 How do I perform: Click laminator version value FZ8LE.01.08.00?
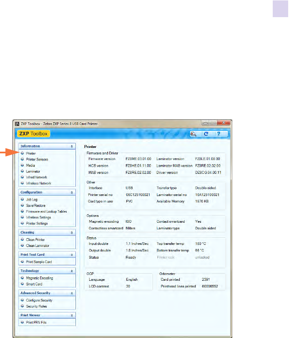207,159
